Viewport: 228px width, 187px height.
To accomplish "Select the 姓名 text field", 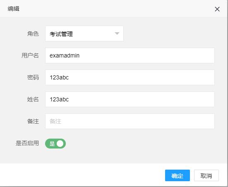I will [130, 99].
